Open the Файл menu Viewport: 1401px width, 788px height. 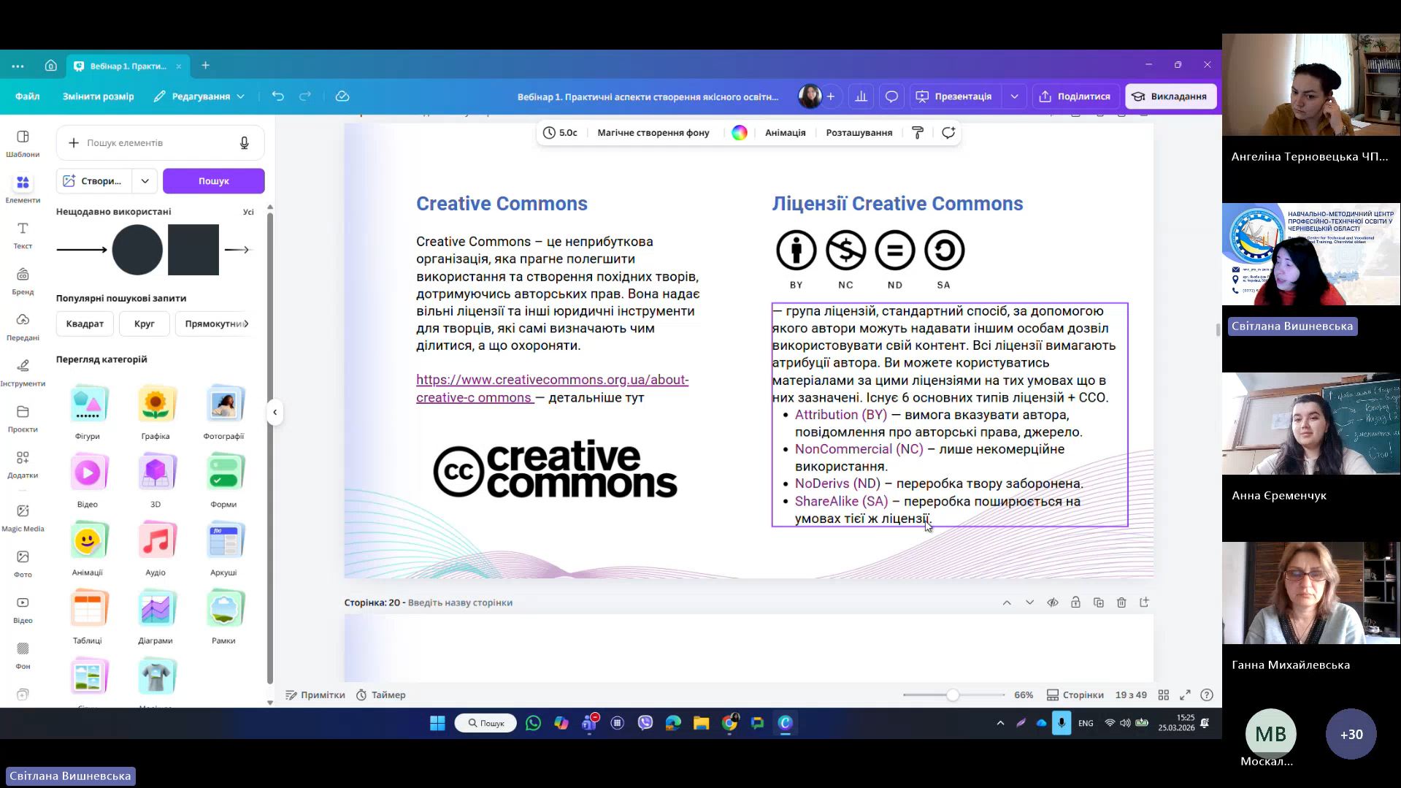click(x=28, y=96)
